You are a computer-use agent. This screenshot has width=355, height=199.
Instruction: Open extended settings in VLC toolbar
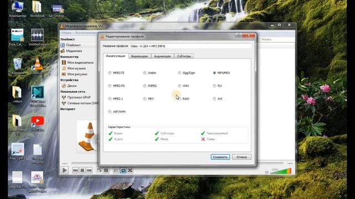[x=106, y=170]
